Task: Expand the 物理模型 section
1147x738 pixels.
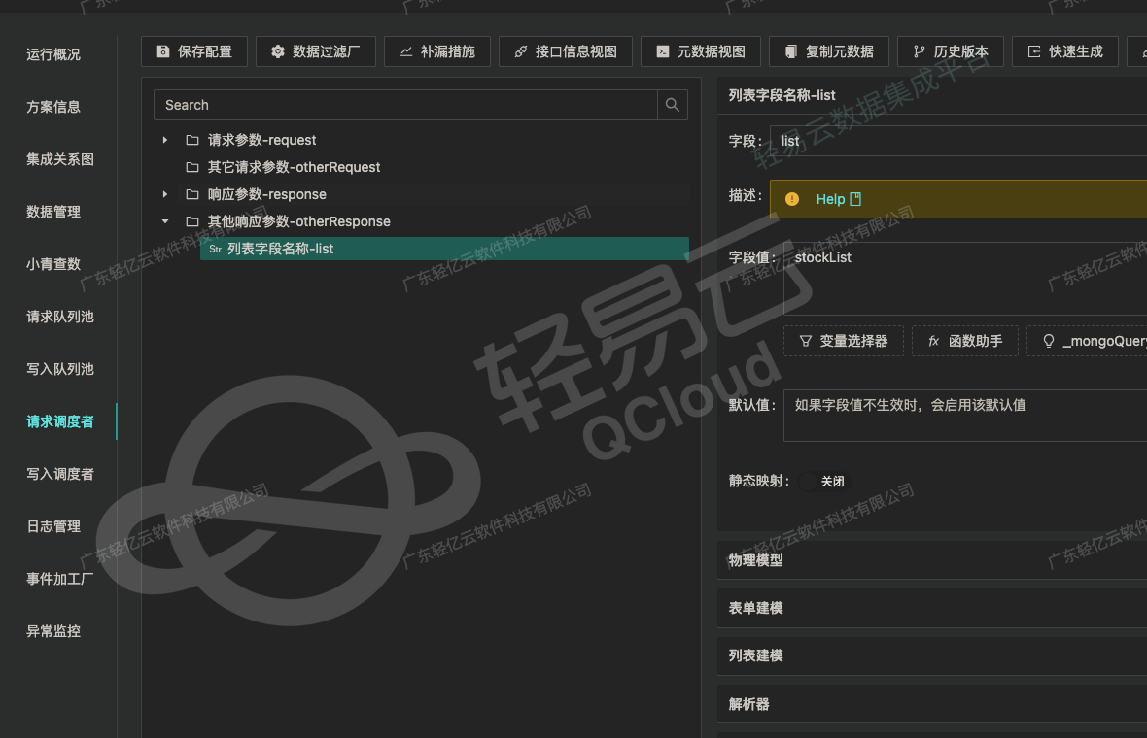Action: click(x=756, y=560)
